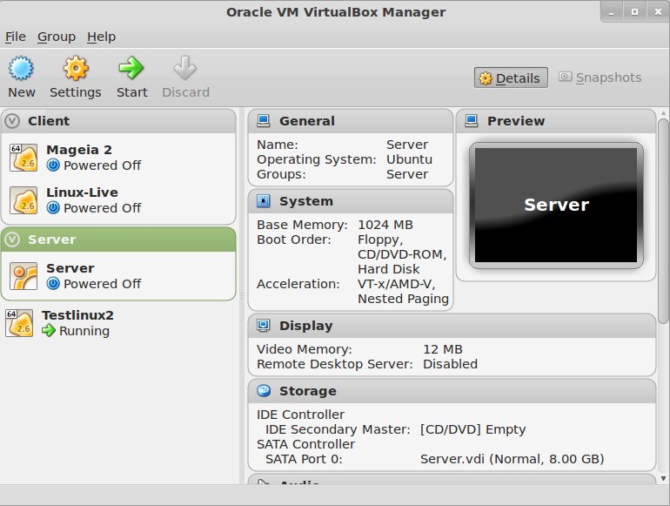Switch to the Snapshots view
The image size is (670, 506).
[x=600, y=78]
